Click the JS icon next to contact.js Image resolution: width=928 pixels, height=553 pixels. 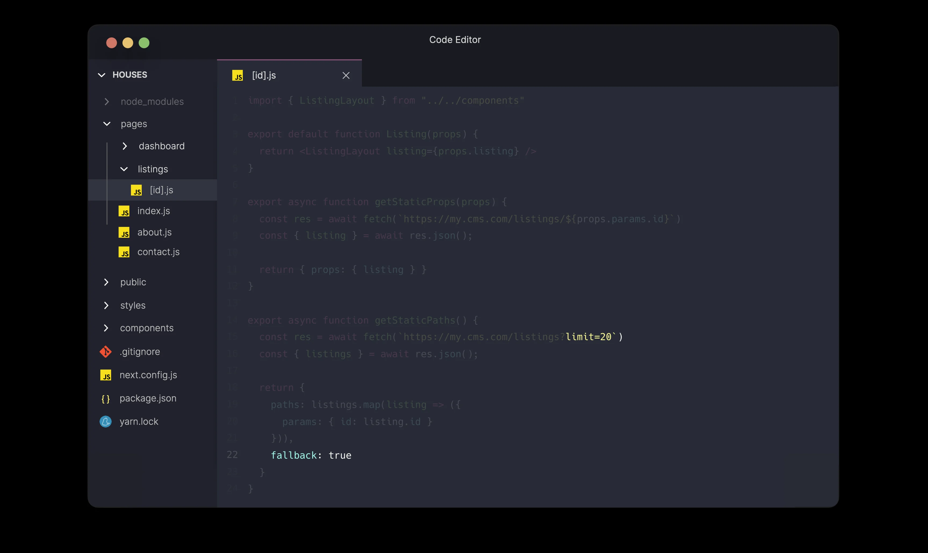pos(124,252)
